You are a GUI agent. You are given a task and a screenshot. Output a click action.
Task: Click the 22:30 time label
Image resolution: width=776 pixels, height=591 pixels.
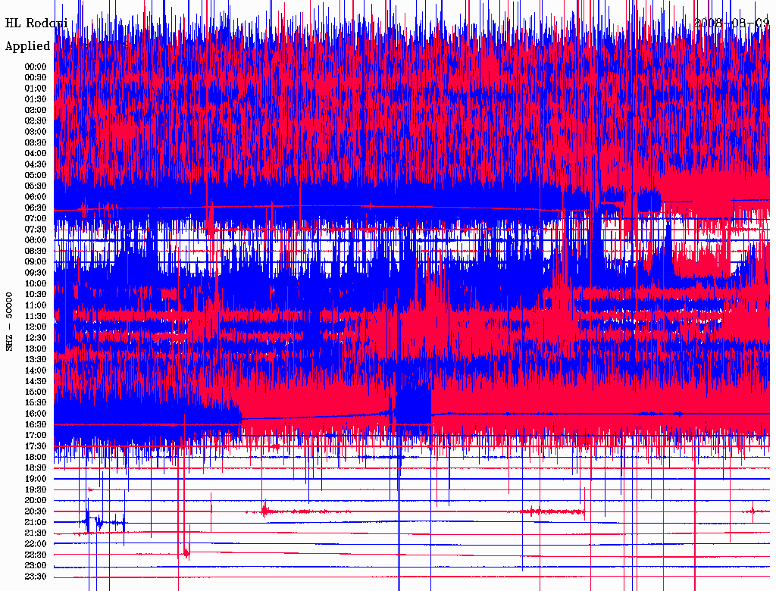(x=36, y=555)
